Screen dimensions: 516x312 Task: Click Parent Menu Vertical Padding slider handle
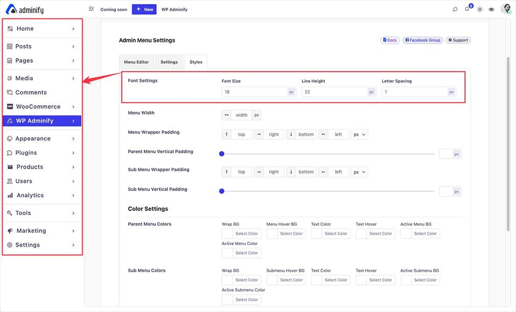pyautogui.click(x=222, y=154)
